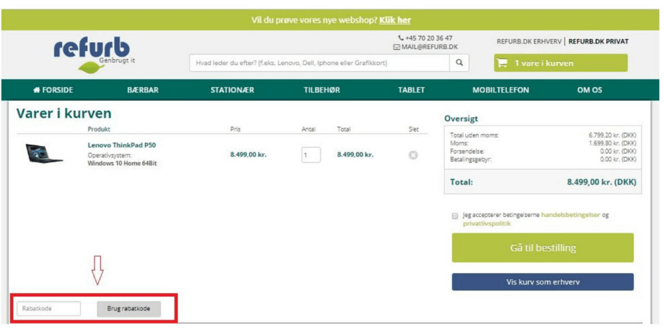This screenshot has width=665, height=332.
Task: Open the OM OS menu
Action: [589, 90]
